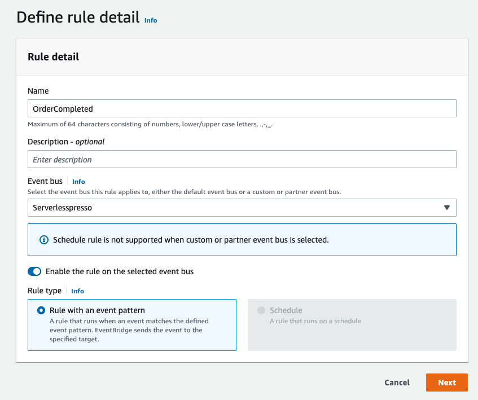Focus the Enter description input field

click(x=242, y=159)
